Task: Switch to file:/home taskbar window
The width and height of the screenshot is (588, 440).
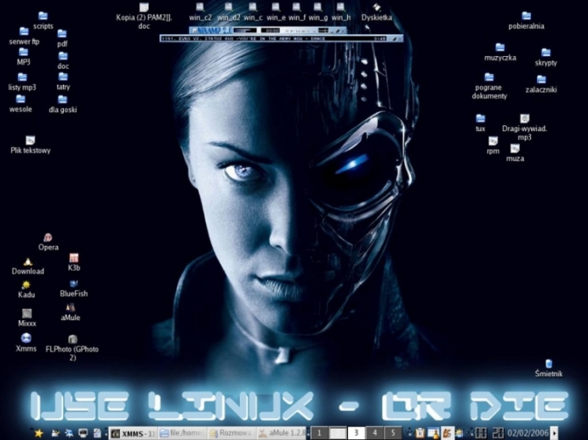Action: tap(182, 433)
